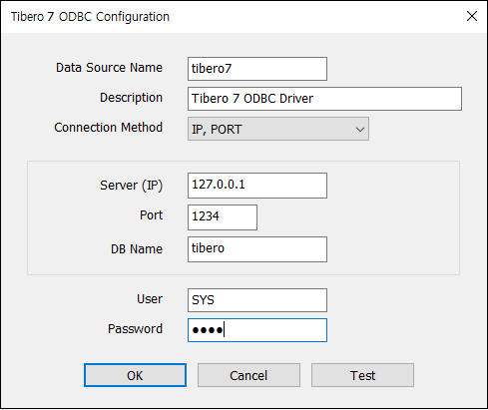This screenshot has width=488, height=410.
Task: Click the Password input field
Action: tap(257, 330)
